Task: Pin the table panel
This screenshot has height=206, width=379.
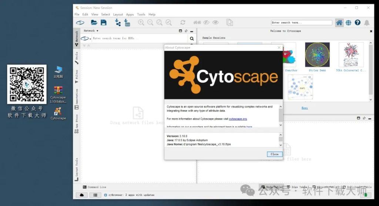Action: pos(364,118)
